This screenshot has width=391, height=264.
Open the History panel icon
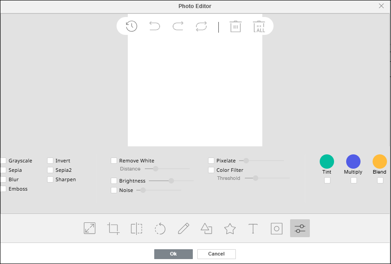[x=131, y=26]
